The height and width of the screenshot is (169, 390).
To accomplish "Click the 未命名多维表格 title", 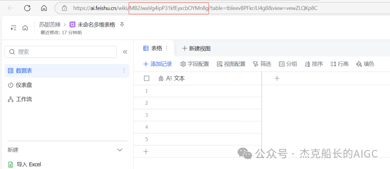I will [96, 24].
